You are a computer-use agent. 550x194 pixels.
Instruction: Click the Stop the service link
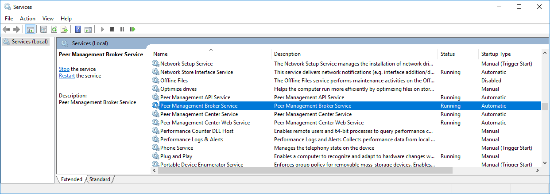coord(64,69)
